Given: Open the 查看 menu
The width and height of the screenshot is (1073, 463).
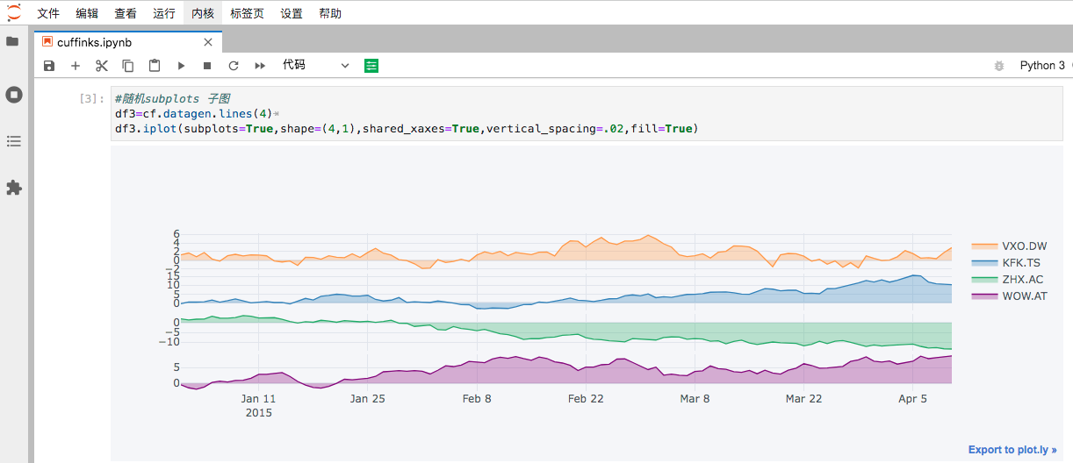Looking at the screenshot, I should [126, 13].
